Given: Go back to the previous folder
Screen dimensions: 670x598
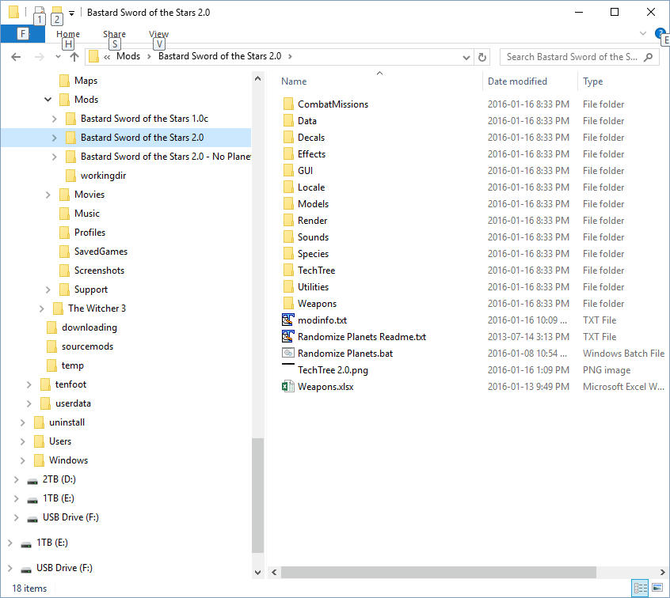Looking at the screenshot, I should (16, 57).
